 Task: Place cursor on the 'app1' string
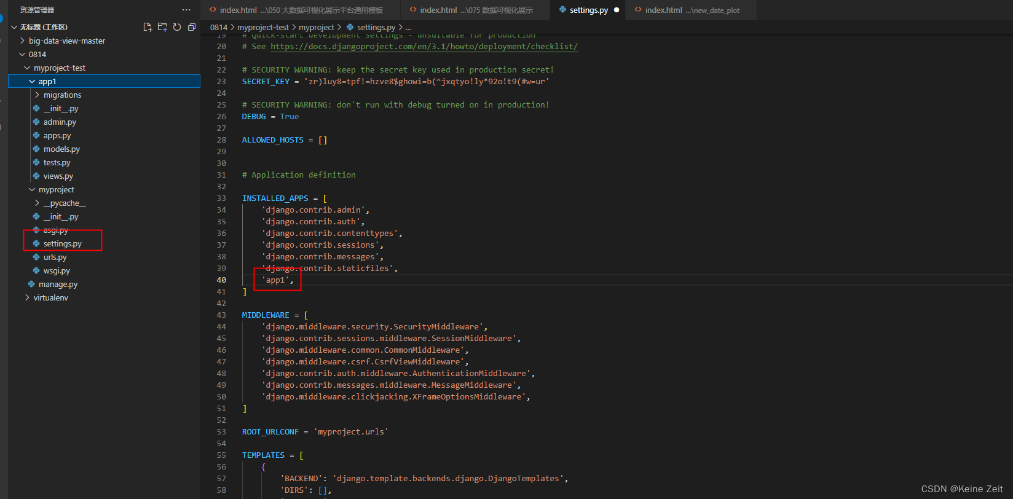tap(275, 280)
